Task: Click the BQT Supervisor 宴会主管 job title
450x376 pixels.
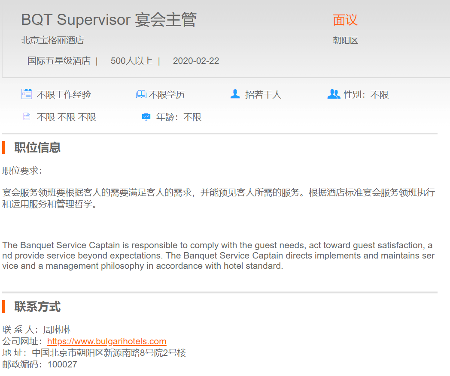Action: [x=109, y=20]
